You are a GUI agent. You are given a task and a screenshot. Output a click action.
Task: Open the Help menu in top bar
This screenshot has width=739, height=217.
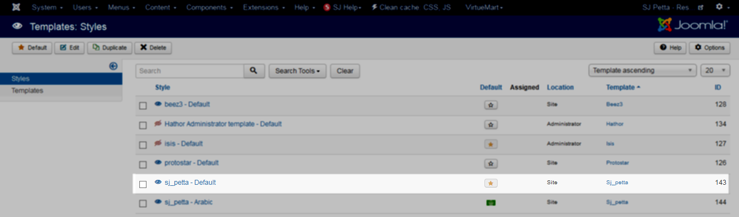pos(304,8)
